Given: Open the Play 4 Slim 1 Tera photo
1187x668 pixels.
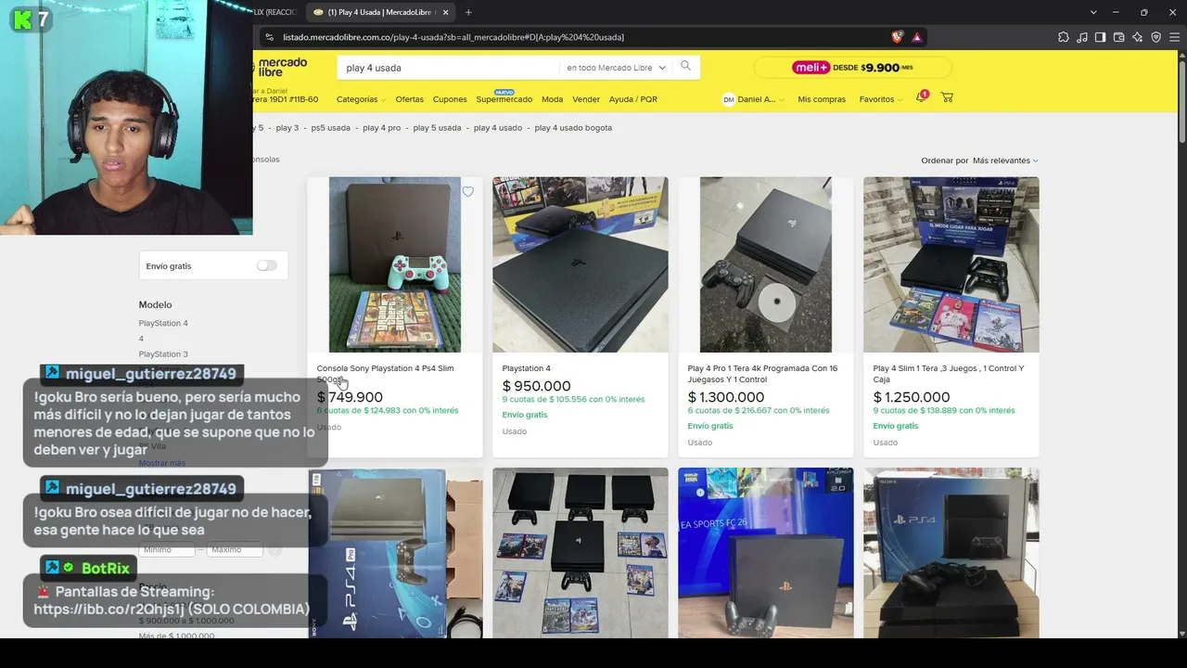Looking at the screenshot, I should [951, 264].
